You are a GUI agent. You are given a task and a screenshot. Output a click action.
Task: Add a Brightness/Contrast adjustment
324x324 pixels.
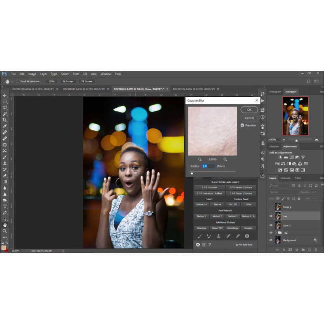click(280, 157)
